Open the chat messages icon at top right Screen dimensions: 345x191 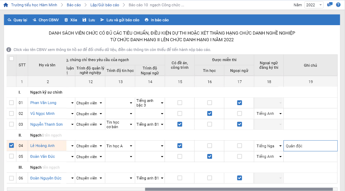click(330, 5)
